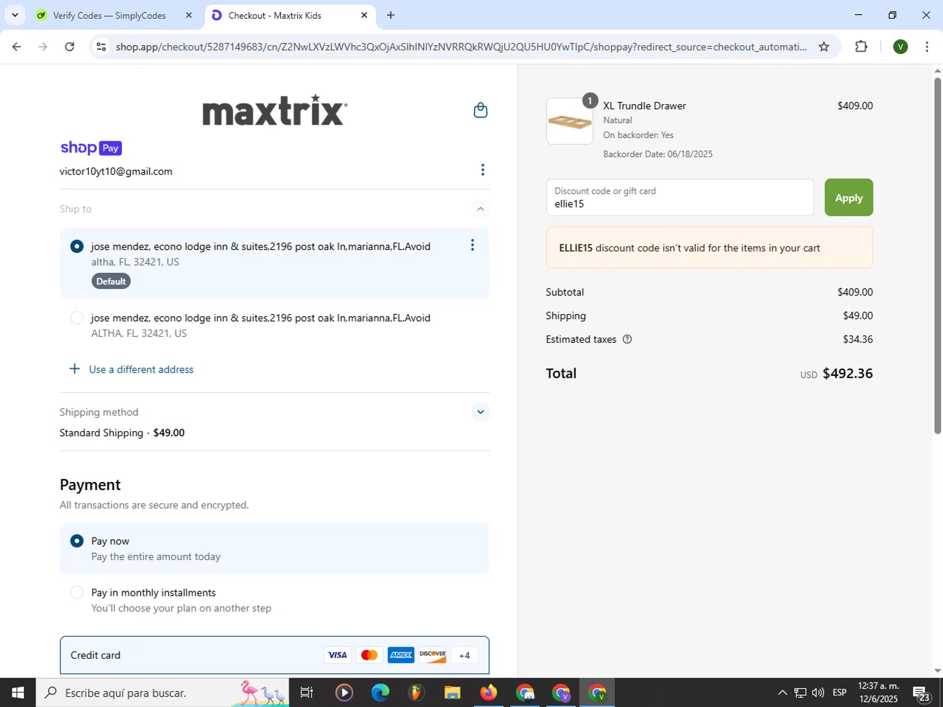
Task: Select the Credit card payment method
Action: 274,655
